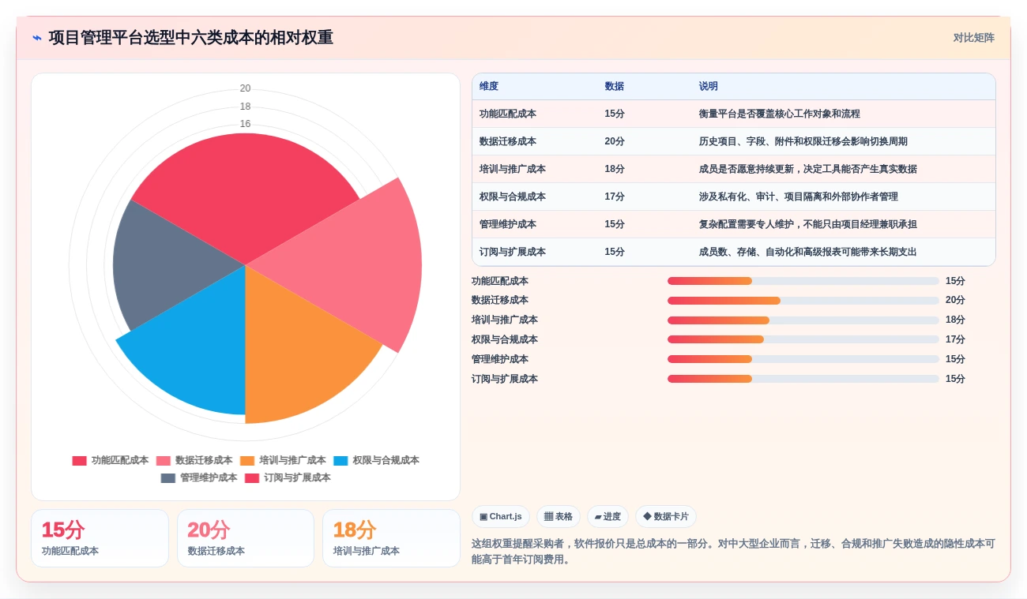Select the 功能匹配成本 table row name
Image resolution: width=1027 pixels, height=599 pixels.
click(x=508, y=114)
